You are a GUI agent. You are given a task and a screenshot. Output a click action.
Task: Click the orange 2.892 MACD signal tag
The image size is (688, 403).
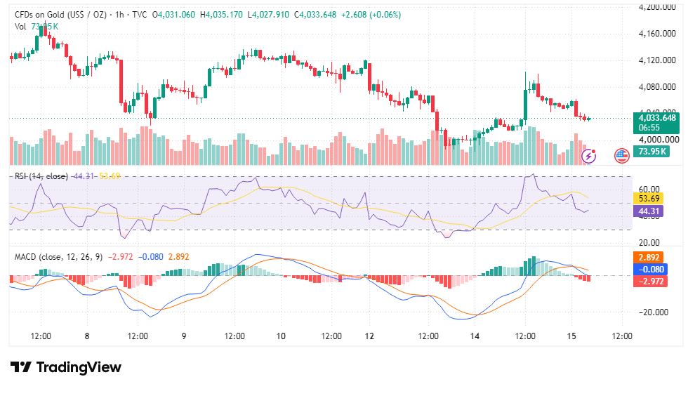649,257
